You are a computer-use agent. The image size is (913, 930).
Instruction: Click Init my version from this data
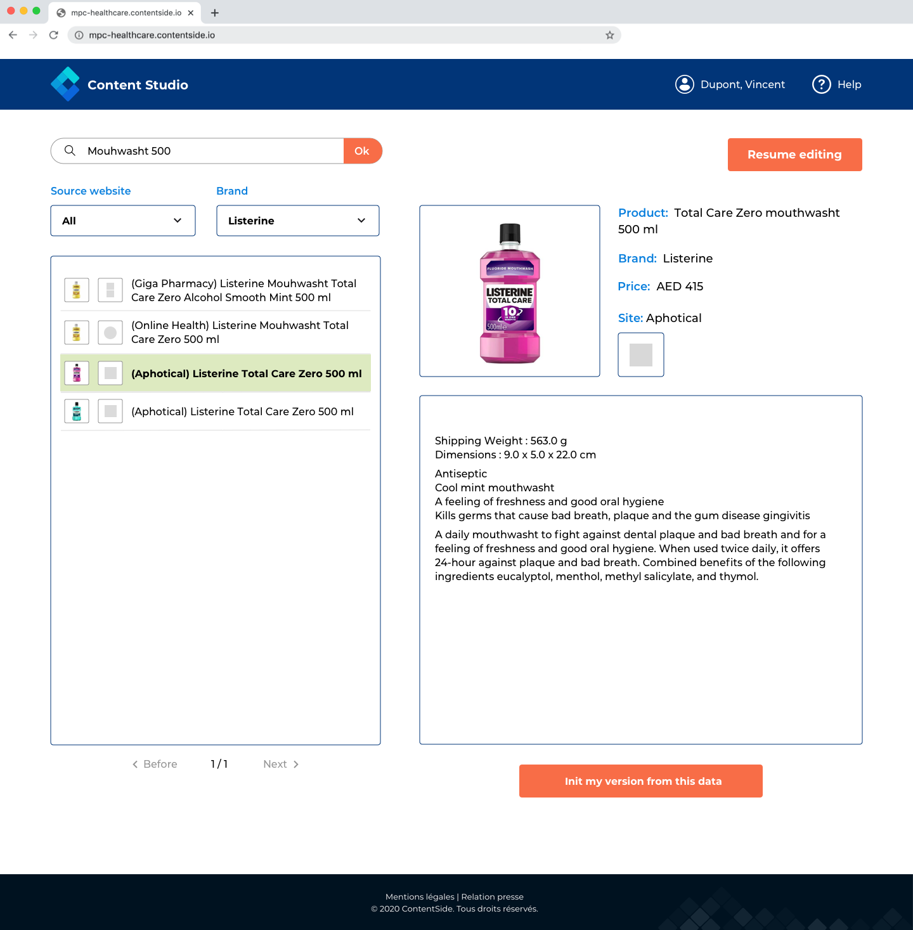pos(641,781)
